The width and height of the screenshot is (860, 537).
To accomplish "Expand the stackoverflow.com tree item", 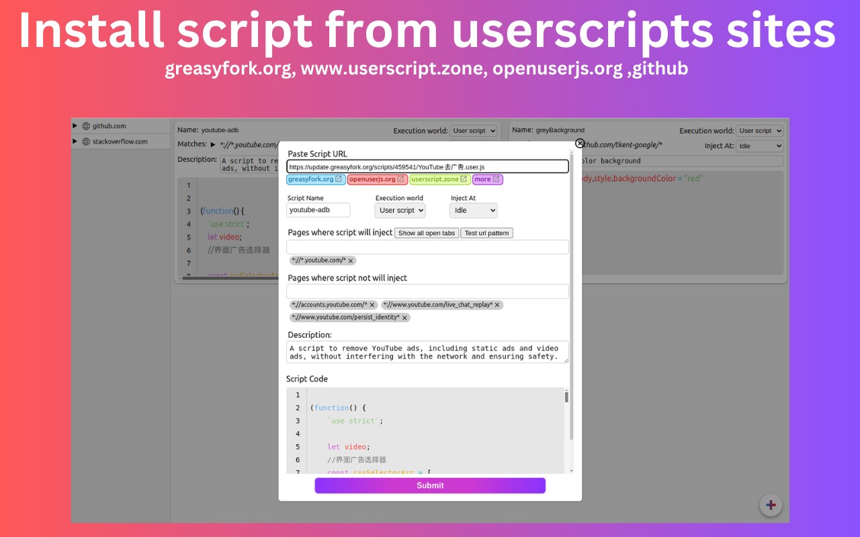I will [75, 141].
